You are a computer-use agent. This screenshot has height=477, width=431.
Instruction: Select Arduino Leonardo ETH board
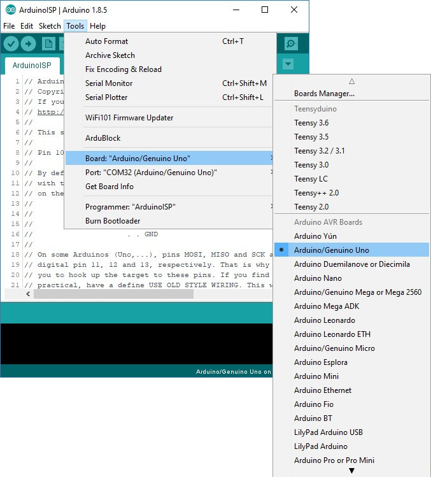(x=351, y=334)
